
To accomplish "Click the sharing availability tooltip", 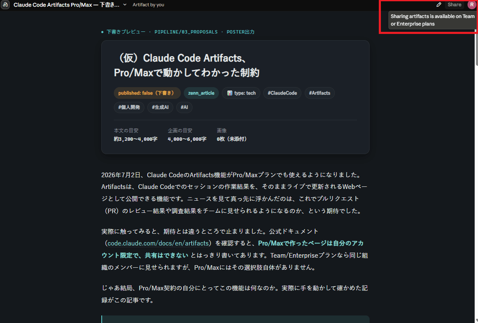I will (x=432, y=20).
